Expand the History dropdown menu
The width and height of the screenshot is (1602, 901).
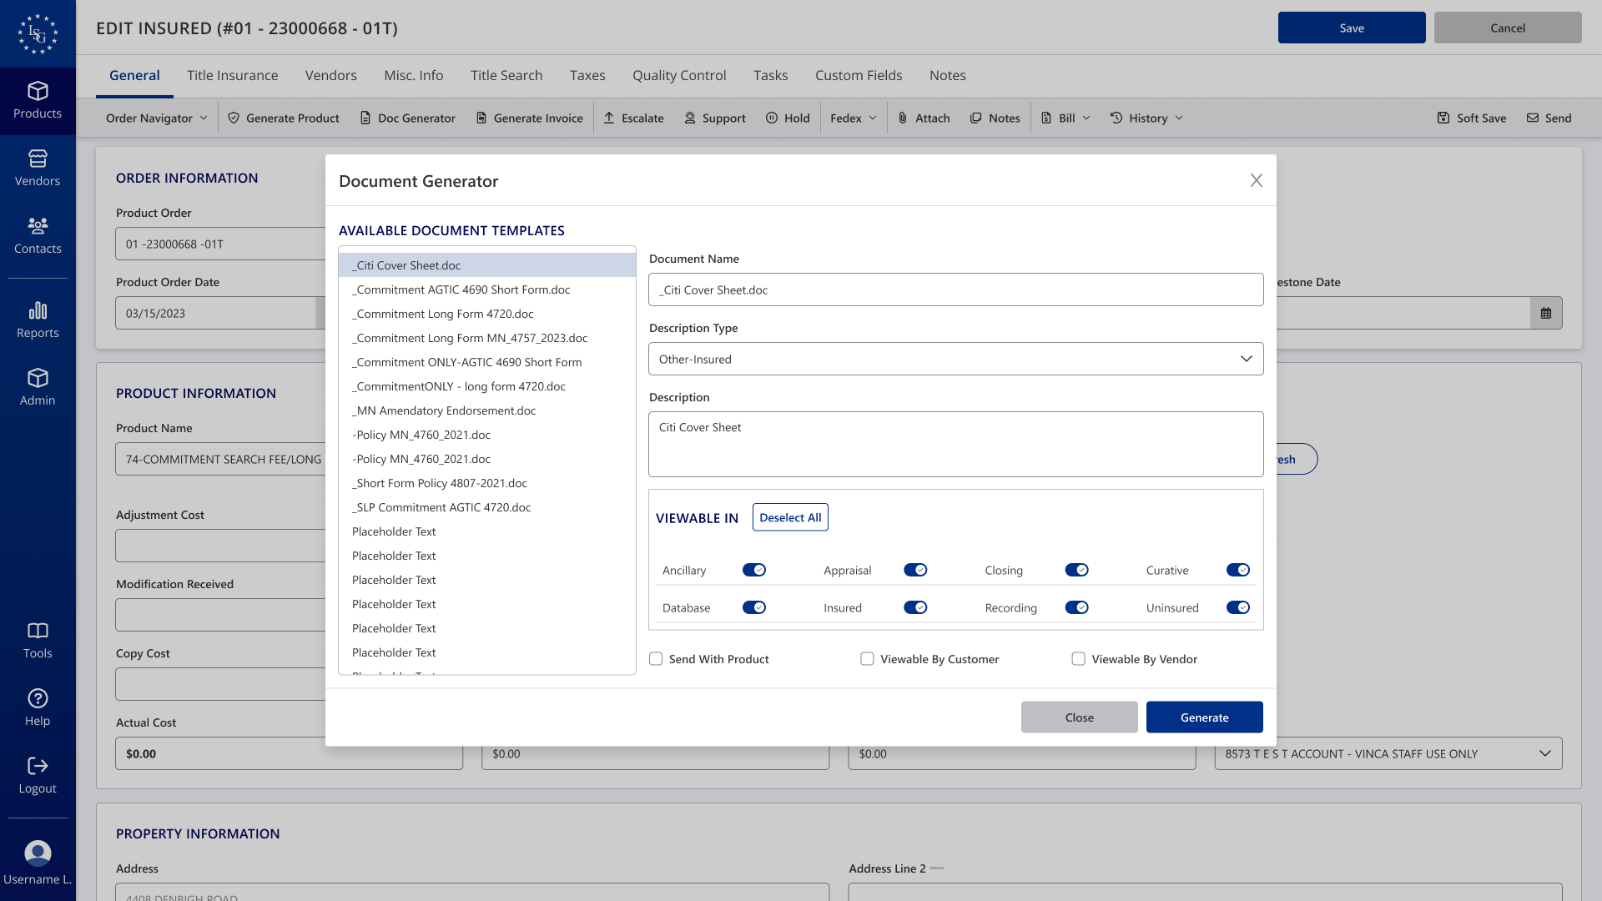[1146, 118]
